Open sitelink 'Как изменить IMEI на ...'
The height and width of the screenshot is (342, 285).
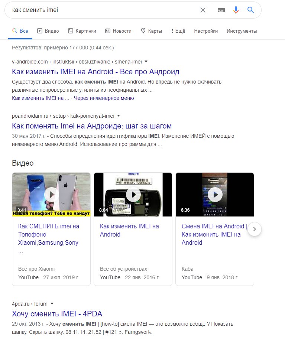pos(41,98)
